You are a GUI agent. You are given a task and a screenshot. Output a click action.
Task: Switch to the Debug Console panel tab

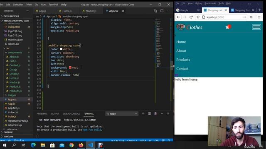tap(71, 114)
